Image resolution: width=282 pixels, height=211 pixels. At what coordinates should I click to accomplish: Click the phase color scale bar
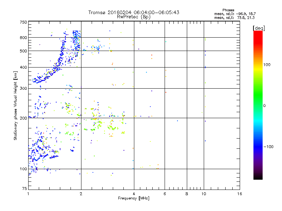point(258,105)
